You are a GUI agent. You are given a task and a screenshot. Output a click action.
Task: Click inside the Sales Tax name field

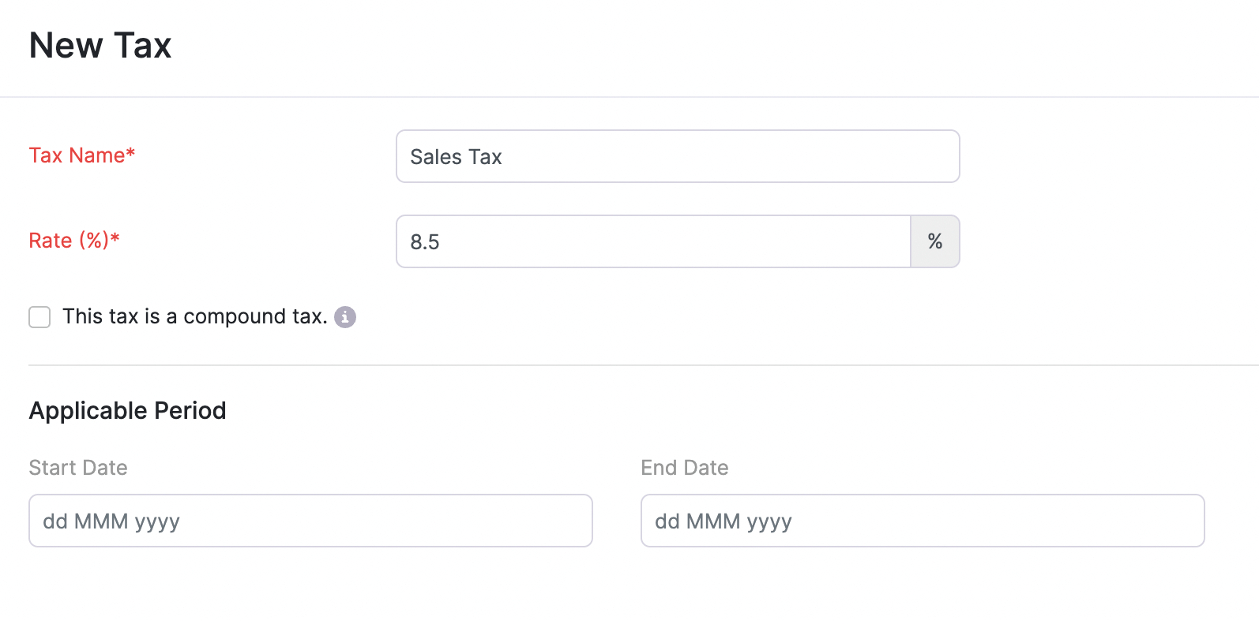tap(677, 156)
